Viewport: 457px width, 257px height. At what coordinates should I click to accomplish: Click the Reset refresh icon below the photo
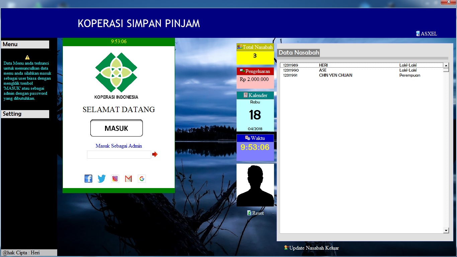click(x=249, y=213)
